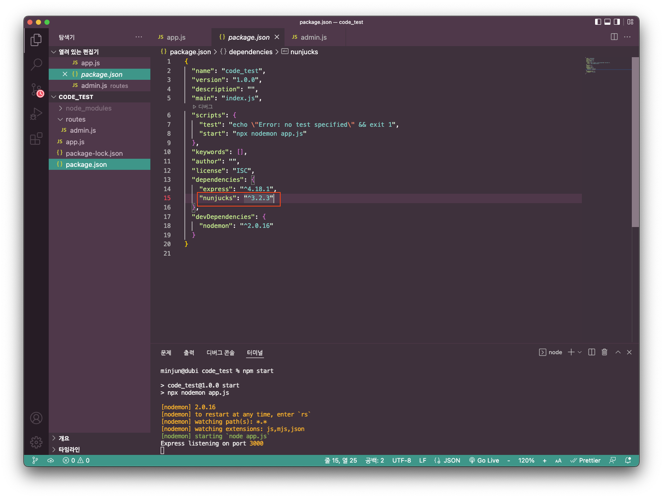Click package.json breadcrumb segment
This screenshot has width=663, height=498.
click(x=186, y=52)
